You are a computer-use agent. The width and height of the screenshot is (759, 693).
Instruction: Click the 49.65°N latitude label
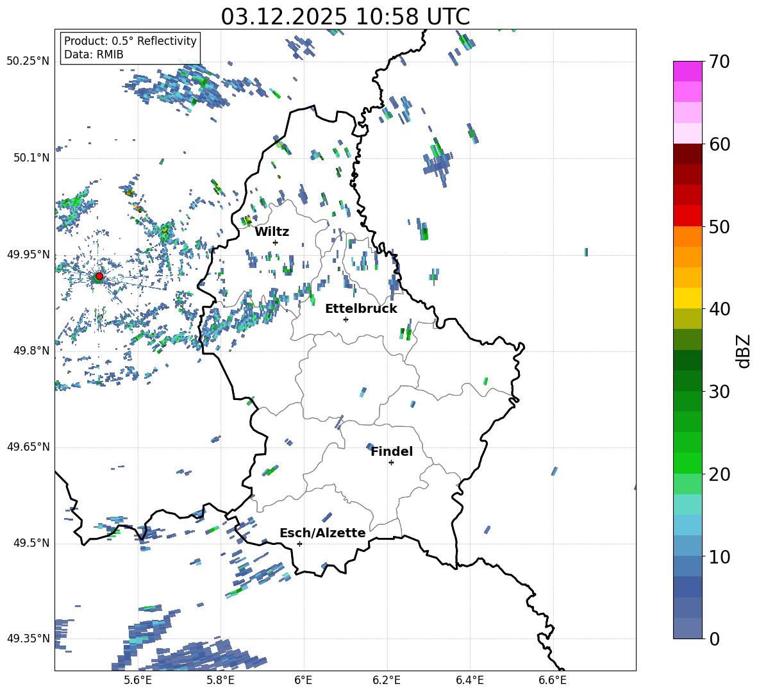[28, 447]
